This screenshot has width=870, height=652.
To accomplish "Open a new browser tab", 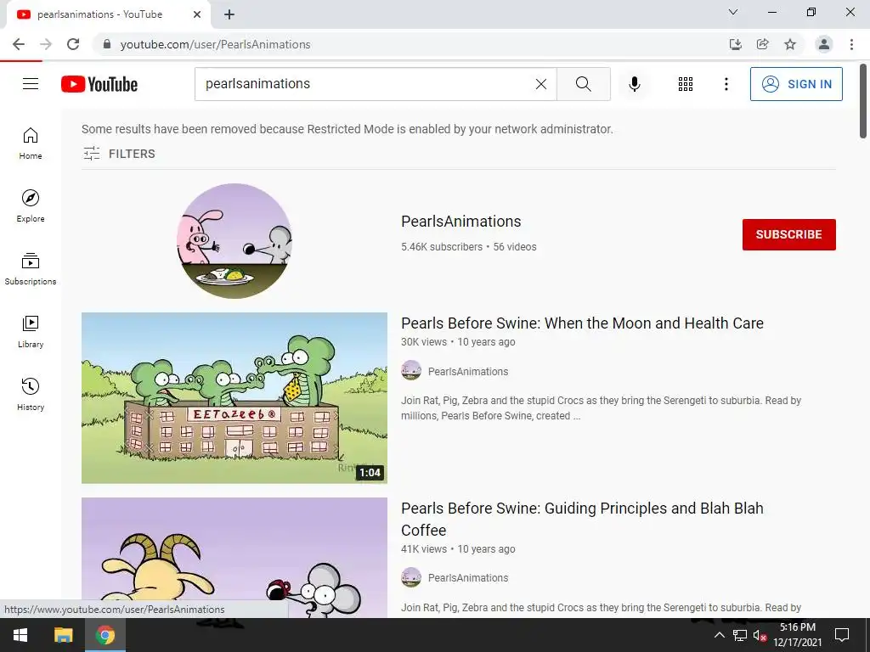I will [x=229, y=14].
